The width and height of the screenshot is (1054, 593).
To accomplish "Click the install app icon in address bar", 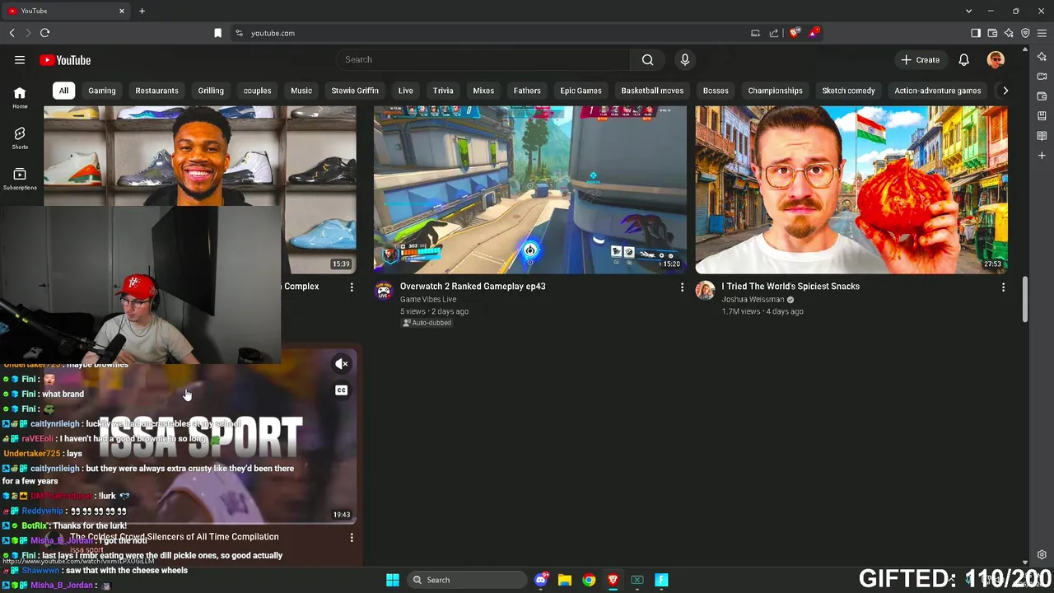I will point(755,33).
